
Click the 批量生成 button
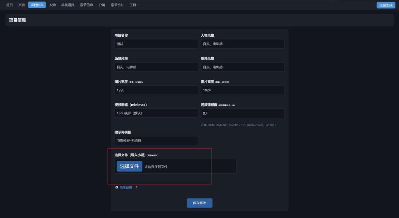click(x=386, y=5)
